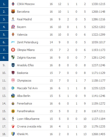110x137 pixels.
Task: Select the Alba Berlin logo icon
Action: click(x=13, y=96)
